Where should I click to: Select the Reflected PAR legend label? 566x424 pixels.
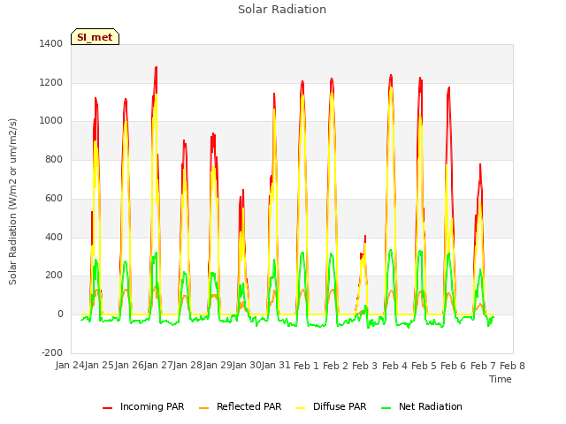coord(249,406)
